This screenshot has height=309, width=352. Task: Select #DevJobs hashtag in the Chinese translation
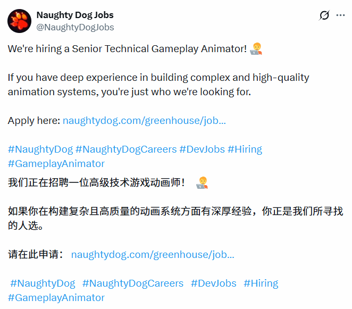213,283
